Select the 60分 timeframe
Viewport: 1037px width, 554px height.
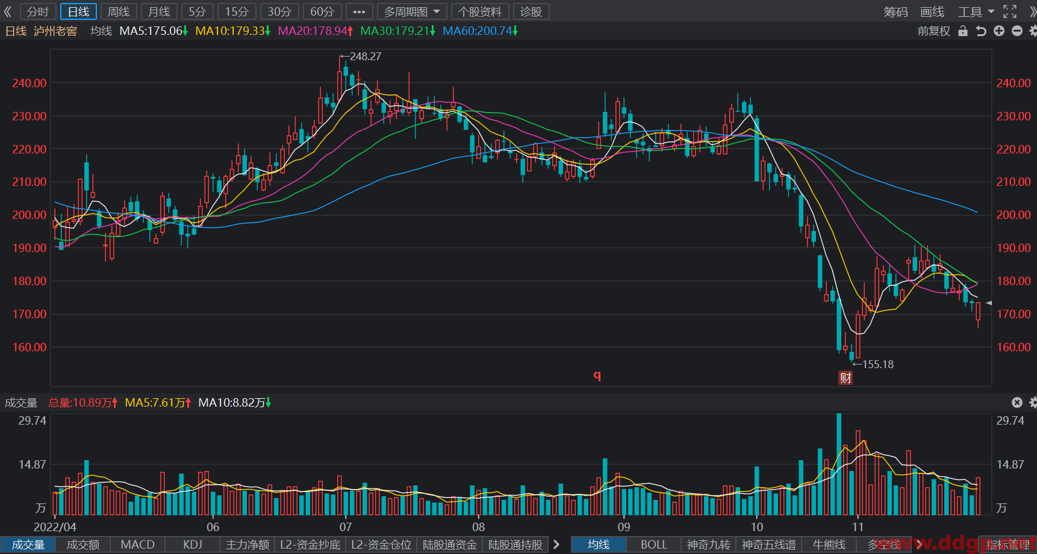coord(322,11)
